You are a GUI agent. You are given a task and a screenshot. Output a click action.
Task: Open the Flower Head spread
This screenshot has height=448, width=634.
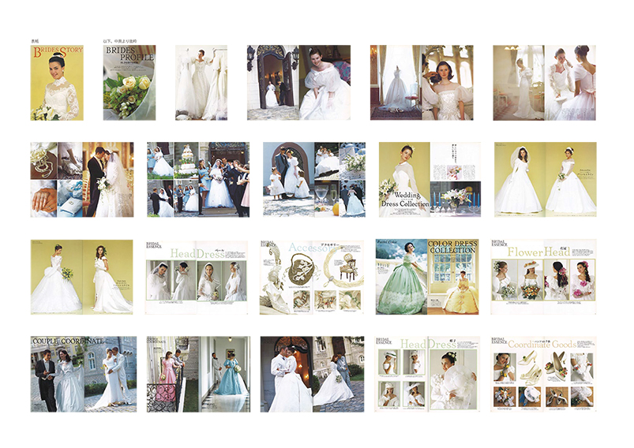pyautogui.click(x=543, y=277)
